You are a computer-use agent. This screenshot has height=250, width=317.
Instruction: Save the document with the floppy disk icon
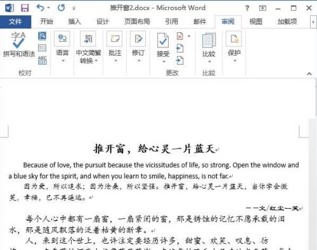coord(25,8)
